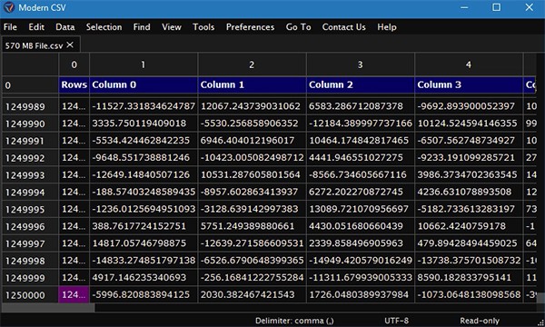Select column header 2
The width and height of the screenshot is (545, 327).
pyautogui.click(x=252, y=64)
